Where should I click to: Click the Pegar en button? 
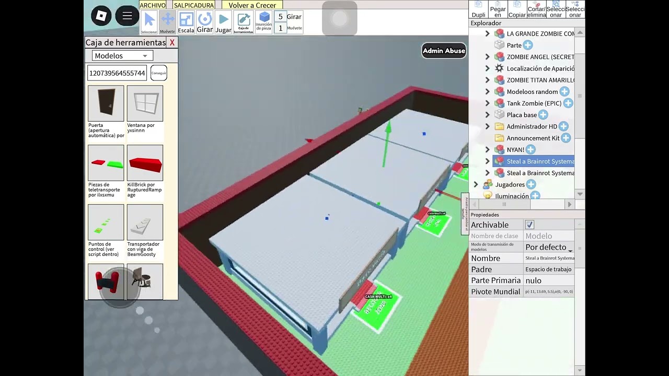click(x=498, y=9)
